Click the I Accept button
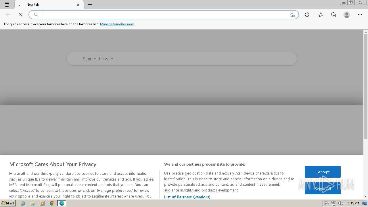The image size is (368, 207). pyautogui.click(x=323, y=172)
